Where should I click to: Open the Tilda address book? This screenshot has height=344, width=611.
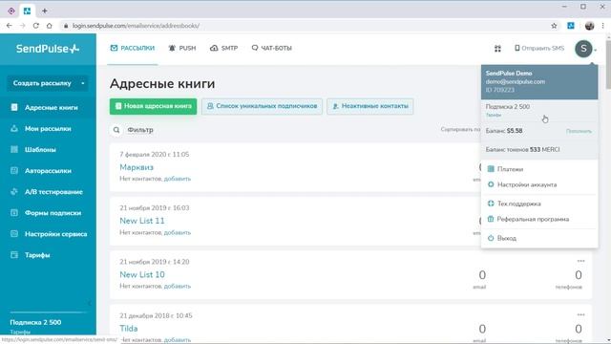(x=129, y=329)
